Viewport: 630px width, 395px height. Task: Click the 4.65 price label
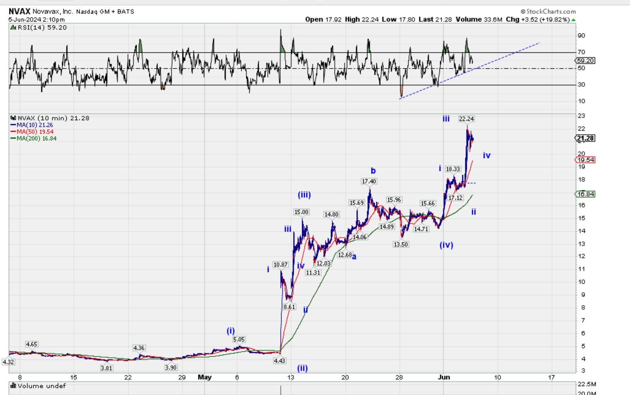coord(32,344)
